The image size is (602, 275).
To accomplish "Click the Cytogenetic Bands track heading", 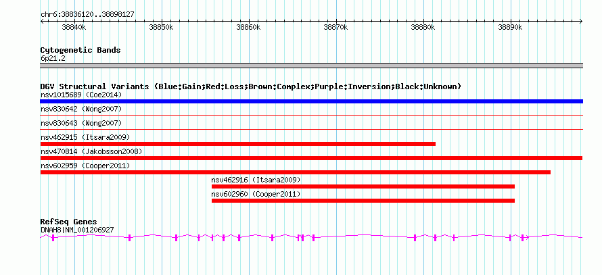I will pyautogui.click(x=80, y=50).
